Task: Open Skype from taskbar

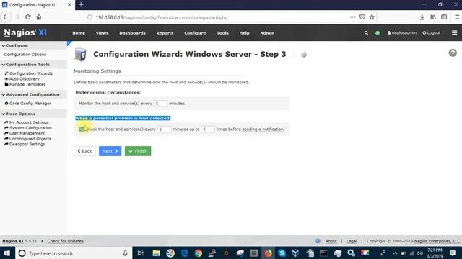Action: (x=282, y=253)
